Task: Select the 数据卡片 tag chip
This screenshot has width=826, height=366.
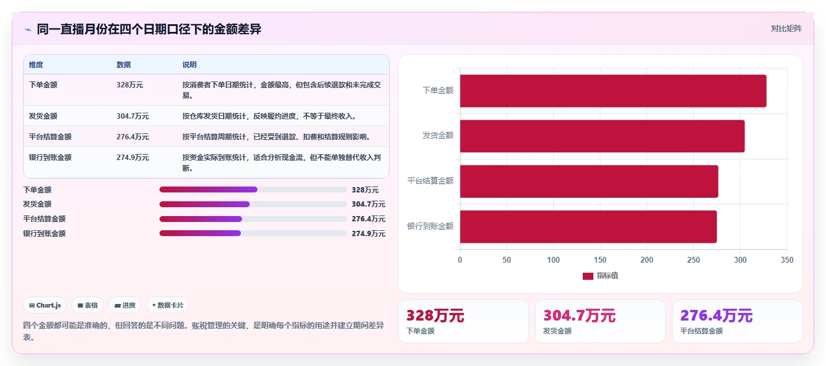Action: point(168,305)
